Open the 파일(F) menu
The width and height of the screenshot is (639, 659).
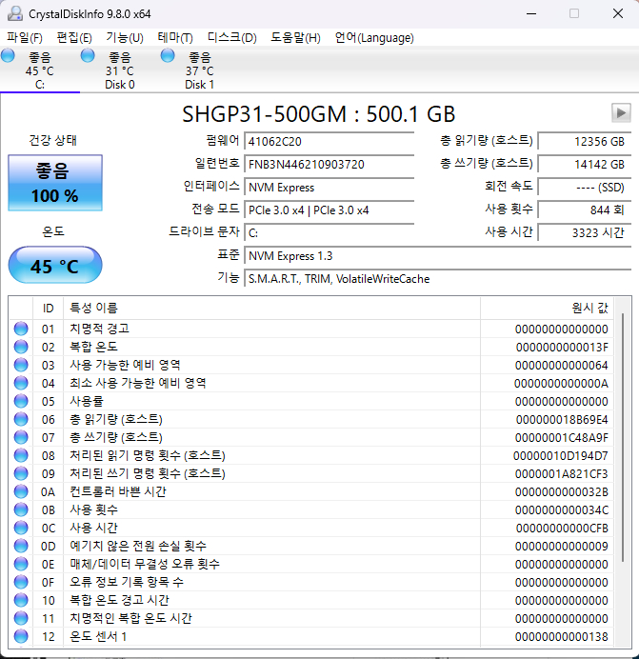(x=25, y=38)
